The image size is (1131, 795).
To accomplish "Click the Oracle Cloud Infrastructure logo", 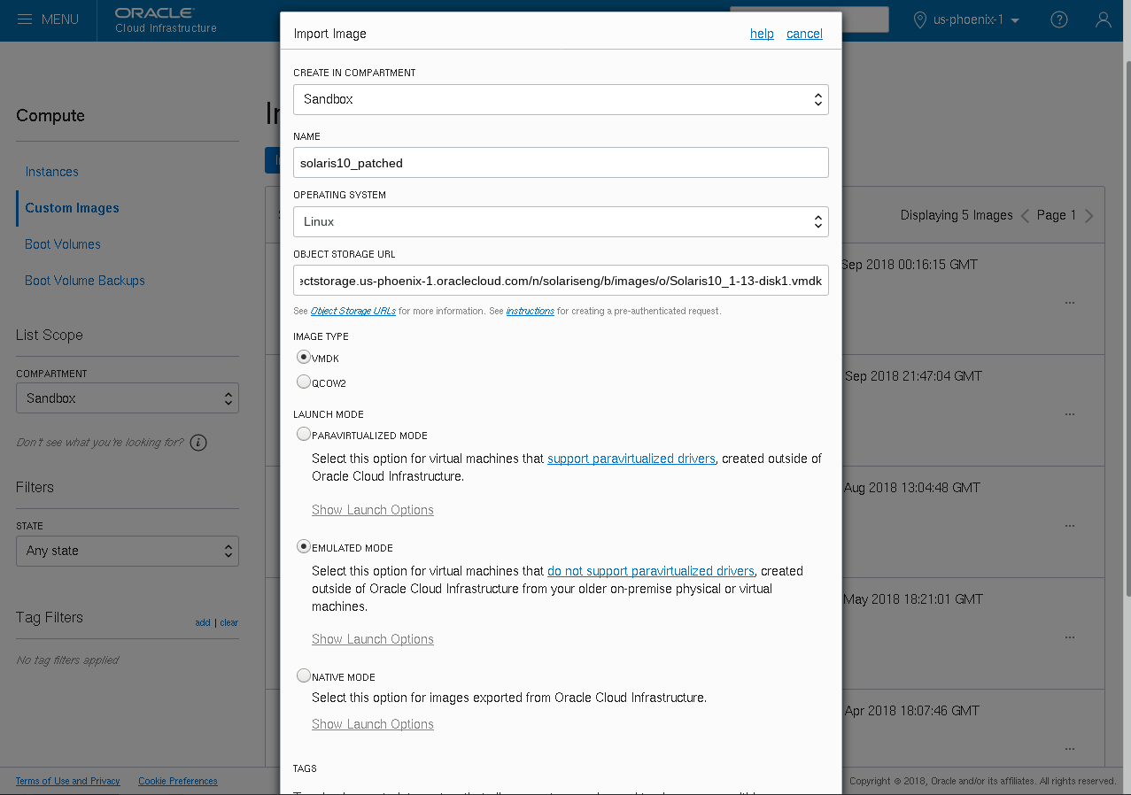I will (166, 20).
